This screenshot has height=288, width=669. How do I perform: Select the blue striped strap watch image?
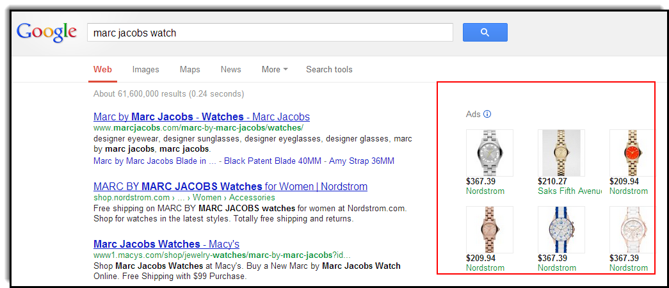click(561, 230)
